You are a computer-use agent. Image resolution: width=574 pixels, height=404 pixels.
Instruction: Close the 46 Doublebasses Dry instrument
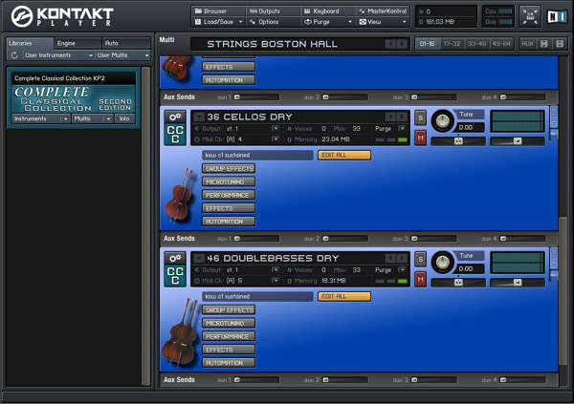(x=554, y=252)
